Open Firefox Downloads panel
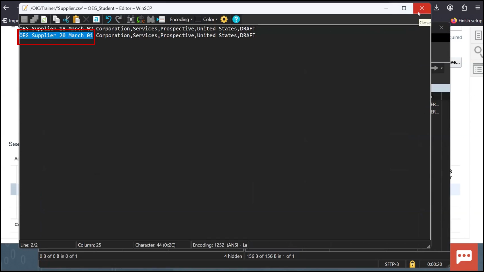The width and height of the screenshot is (484, 272). coord(436,8)
